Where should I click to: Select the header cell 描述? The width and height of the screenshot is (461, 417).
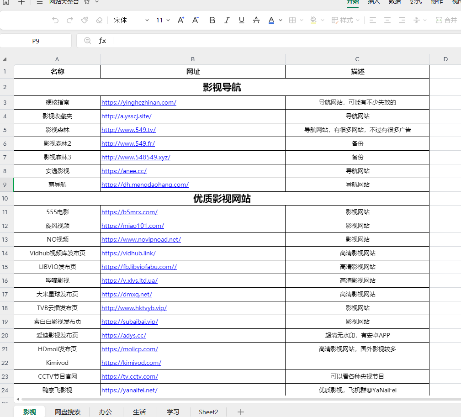[x=357, y=71]
